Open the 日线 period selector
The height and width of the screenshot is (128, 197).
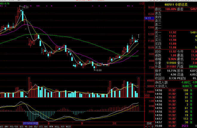coord(149,123)
